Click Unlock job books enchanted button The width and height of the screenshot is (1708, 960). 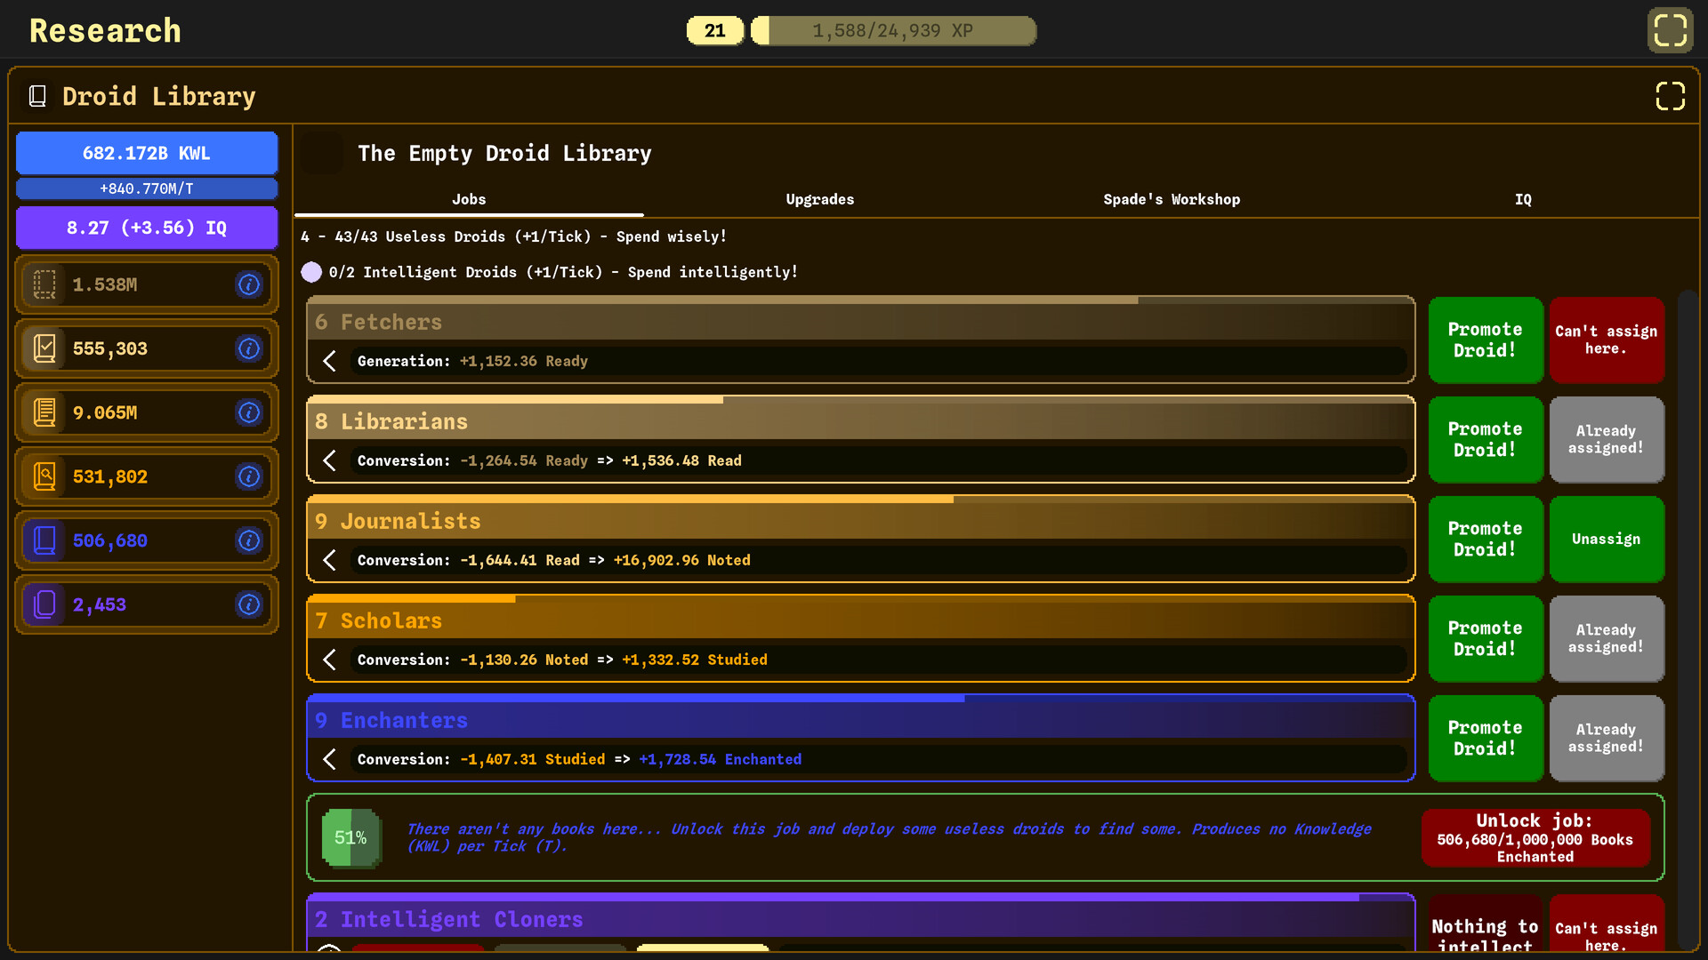(1535, 837)
